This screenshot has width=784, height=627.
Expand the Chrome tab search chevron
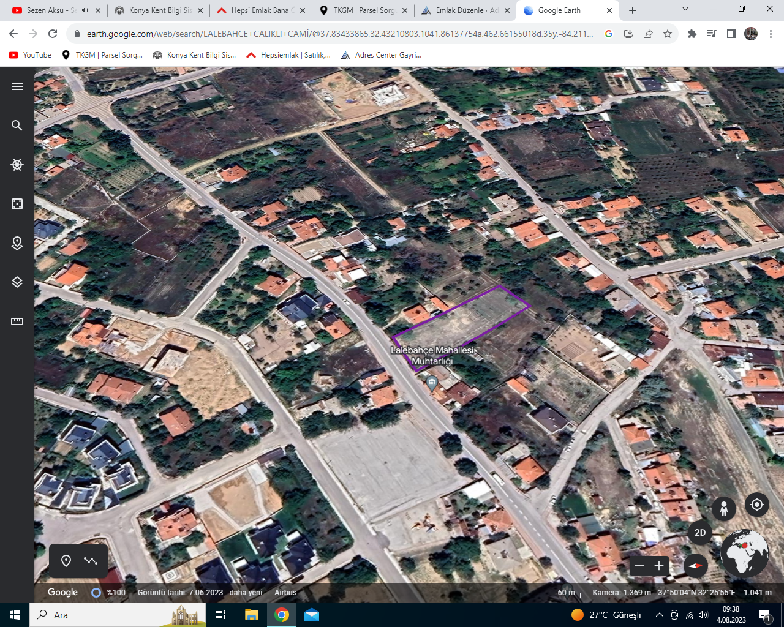pyautogui.click(x=685, y=9)
